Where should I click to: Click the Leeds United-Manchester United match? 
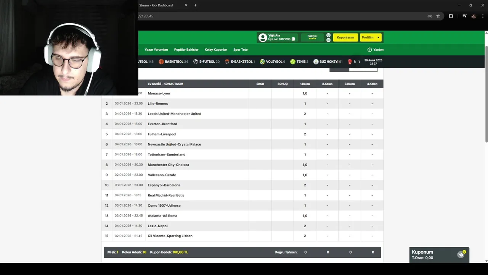(x=174, y=114)
